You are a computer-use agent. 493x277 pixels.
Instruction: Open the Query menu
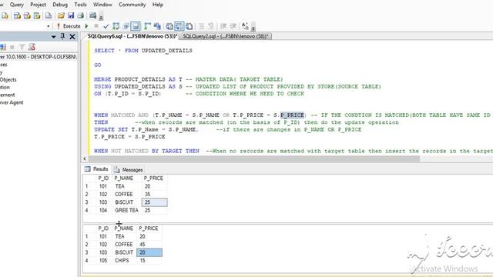pyautogui.click(x=17, y=5)
